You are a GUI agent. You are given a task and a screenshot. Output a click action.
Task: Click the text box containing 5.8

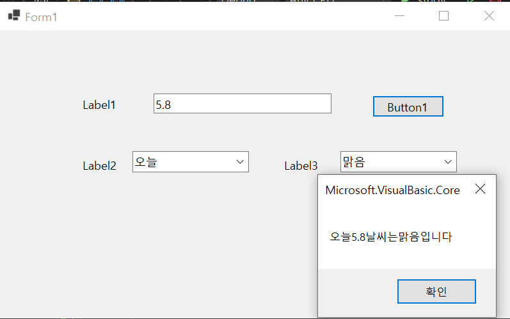click(x=243, y=104)
